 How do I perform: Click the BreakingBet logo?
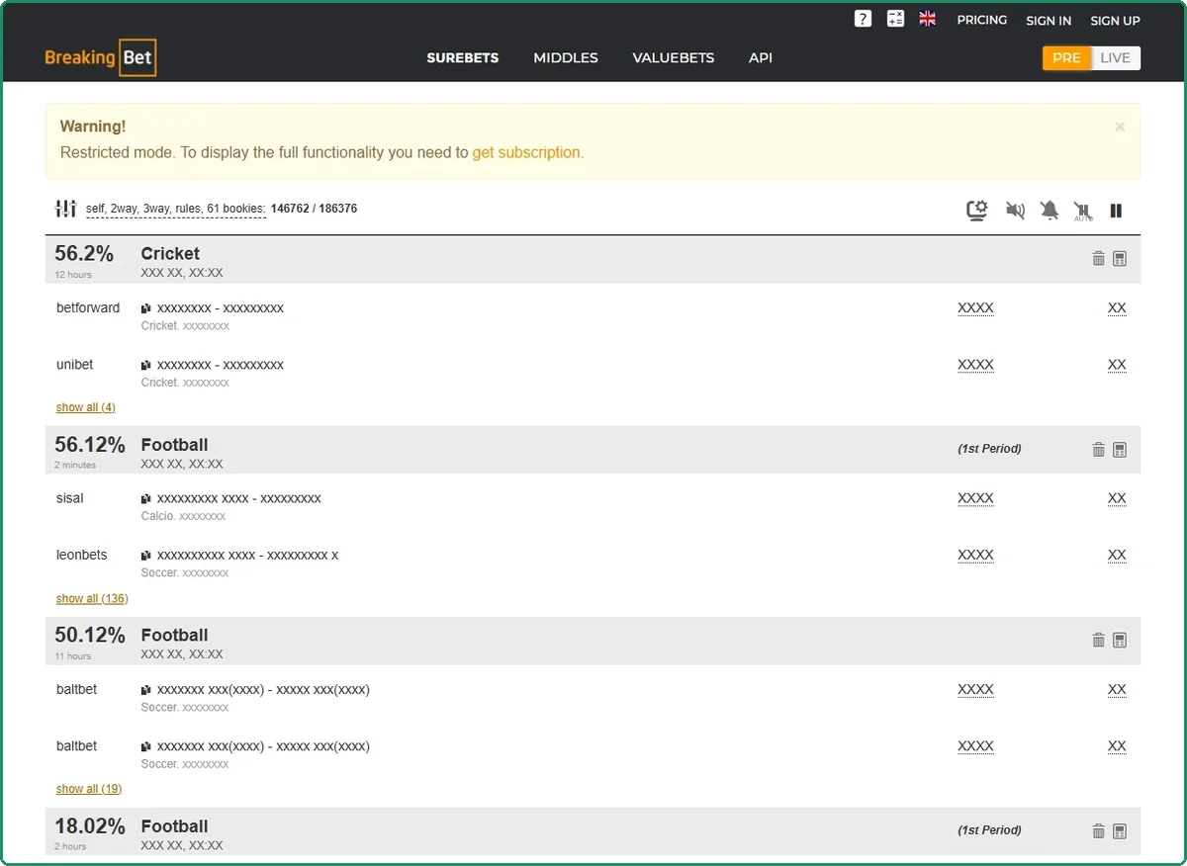coord(101,57)
